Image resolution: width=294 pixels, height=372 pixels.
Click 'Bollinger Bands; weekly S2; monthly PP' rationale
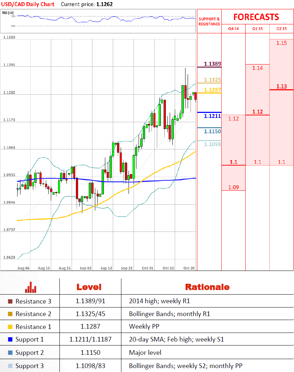pyautogui.click(x=185, y=366)
